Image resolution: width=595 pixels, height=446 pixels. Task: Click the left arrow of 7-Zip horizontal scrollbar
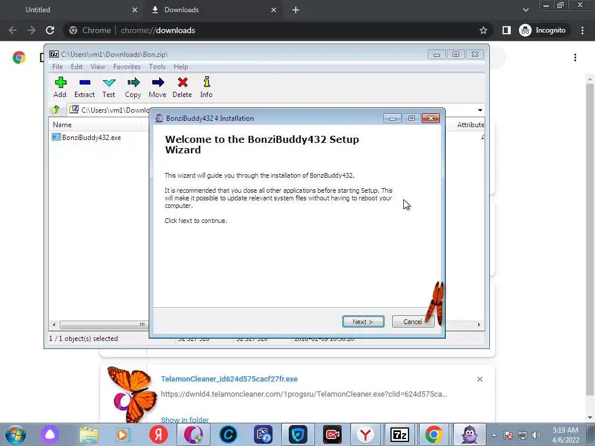click(54, 325)
